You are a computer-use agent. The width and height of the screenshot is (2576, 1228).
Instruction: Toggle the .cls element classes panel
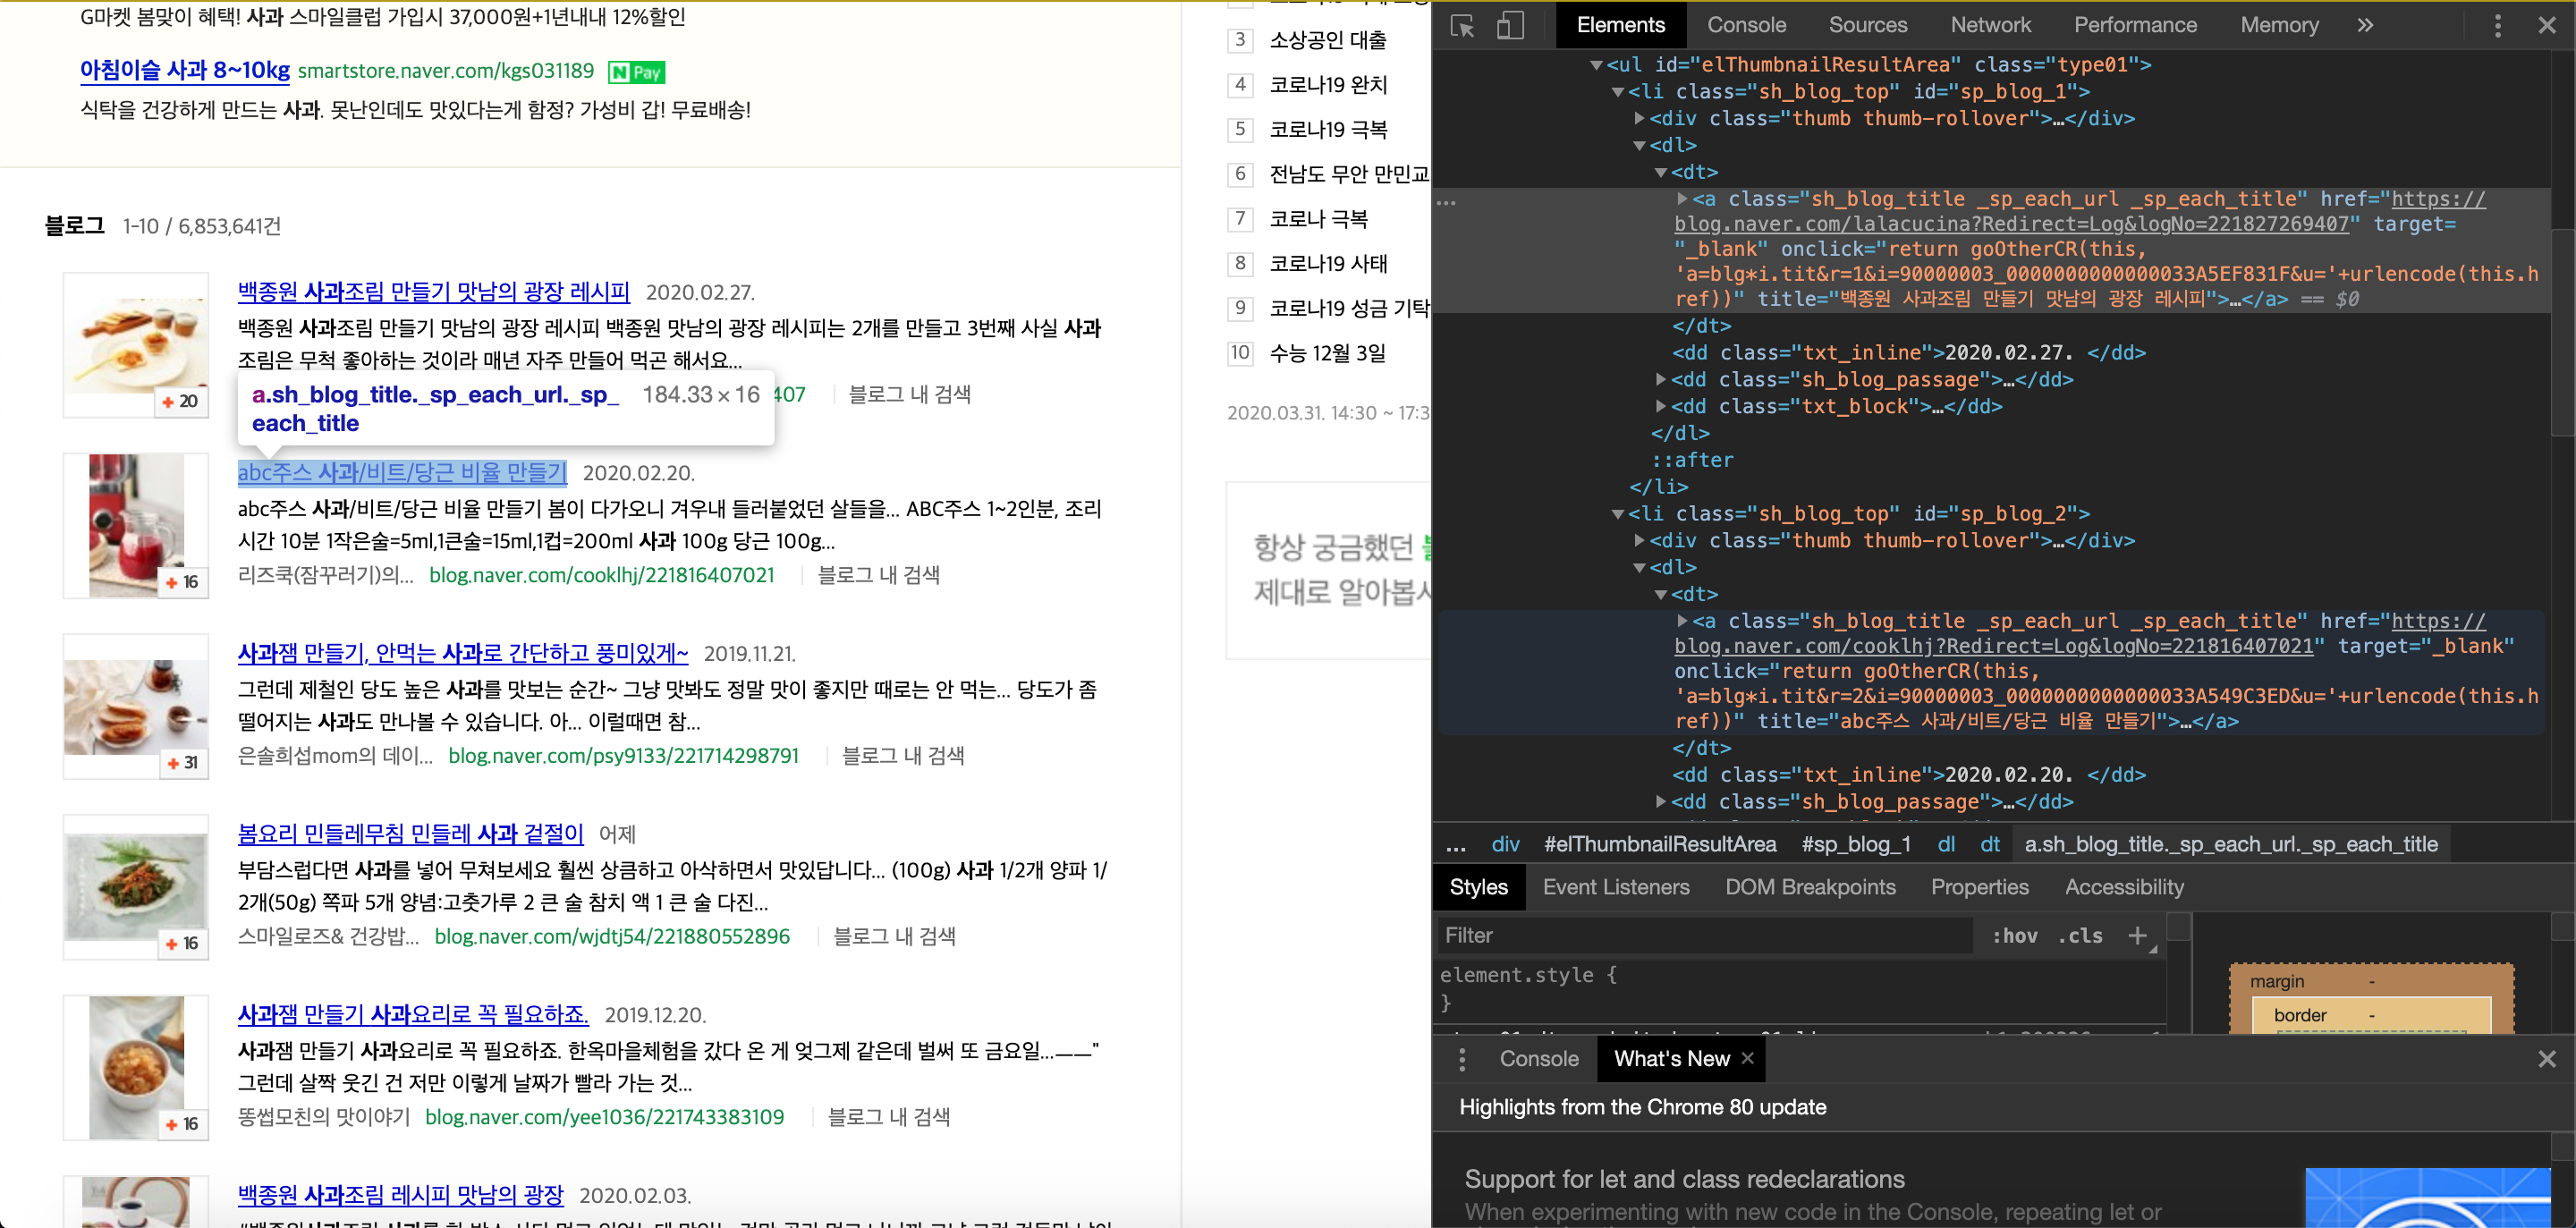[2080, 936]
